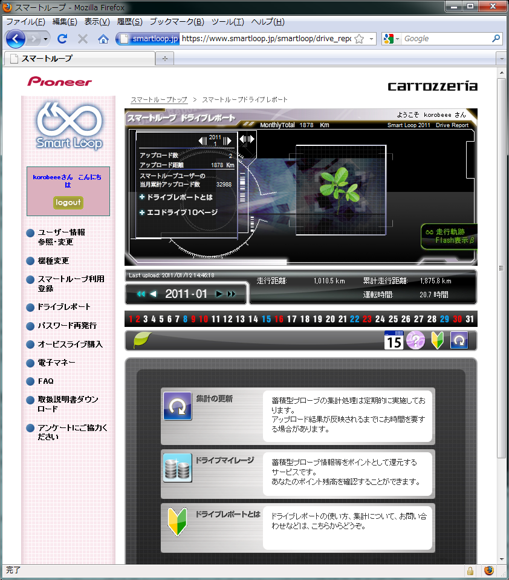Click the Firefox home icon

pyautogui.click(x=103, y=38)
